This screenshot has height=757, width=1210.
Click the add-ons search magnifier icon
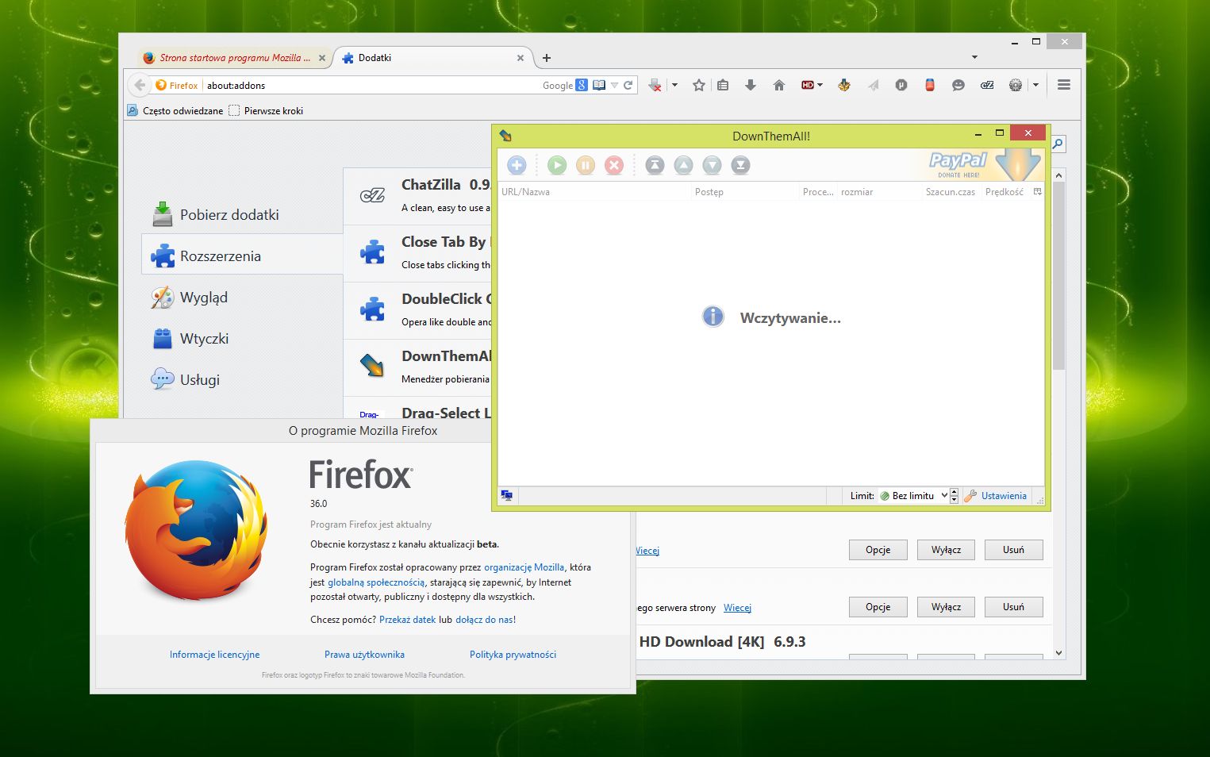tap(1058, 144)
